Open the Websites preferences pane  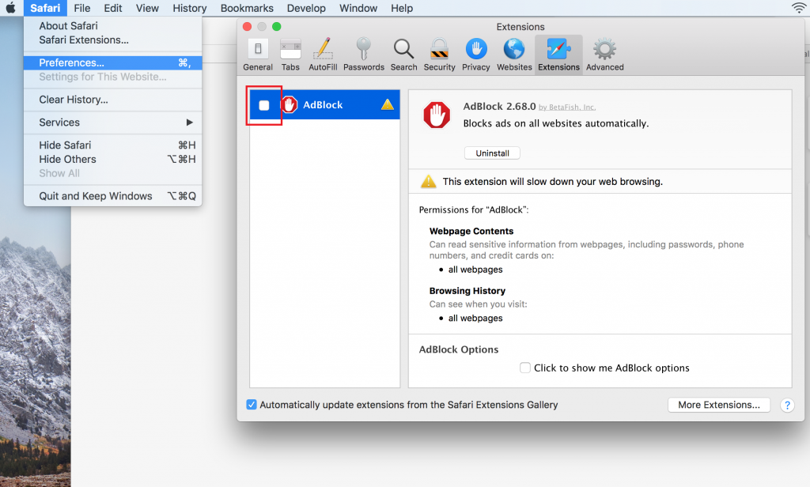(x=514, y=55)
